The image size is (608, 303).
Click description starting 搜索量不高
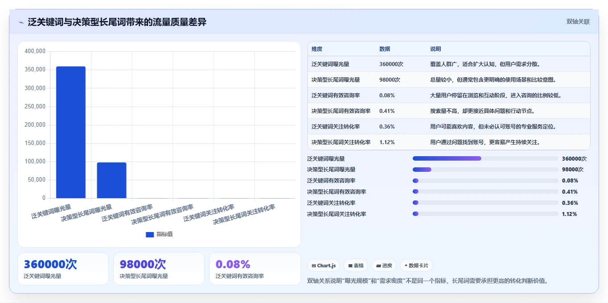coord(482,111)
